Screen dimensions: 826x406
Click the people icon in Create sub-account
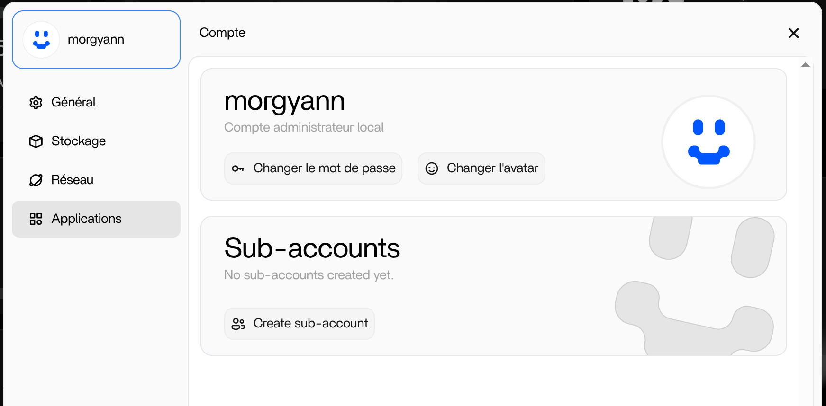point(238,324)
